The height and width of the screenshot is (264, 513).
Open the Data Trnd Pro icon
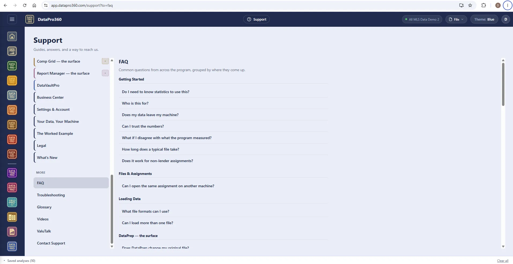tap(12, 173)
